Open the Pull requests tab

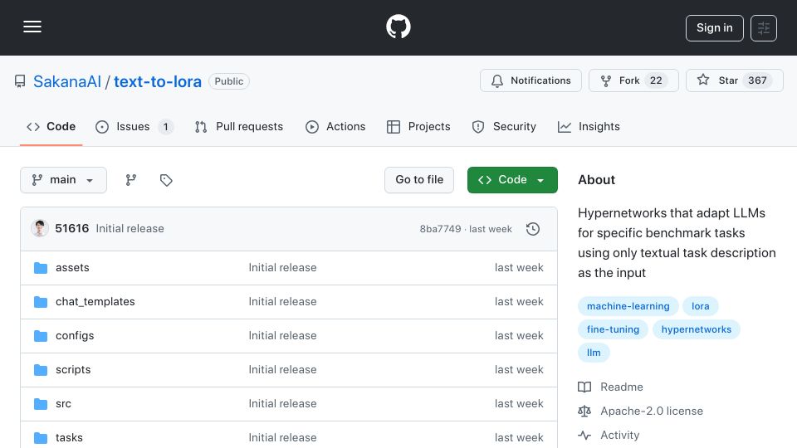click(239, 126)
